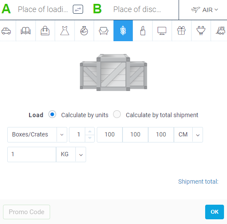Choose the computer monitor category icon
This screenshot has width=227, height=224.
point(162,31)
